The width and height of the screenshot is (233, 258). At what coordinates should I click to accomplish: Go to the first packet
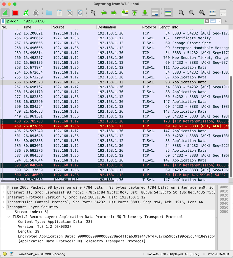pyautogui.click(x=134, y=13)
